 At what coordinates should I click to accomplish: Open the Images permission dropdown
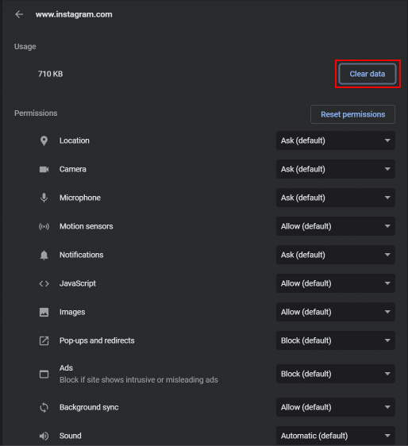336,312
